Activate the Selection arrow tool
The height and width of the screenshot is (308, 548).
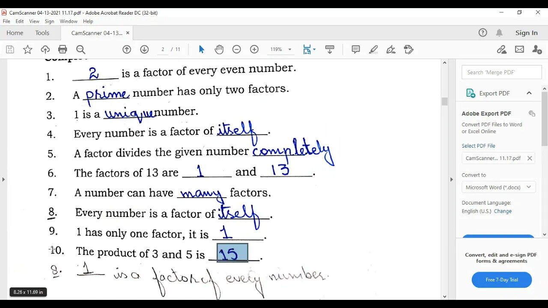coord(202,50)
